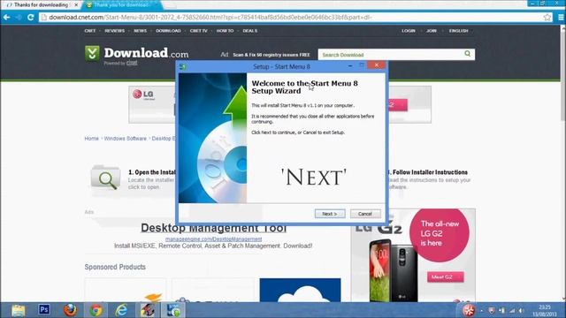Reload the page with the refresh icon
Screen dimensions: 566x318
pos(31,18)
